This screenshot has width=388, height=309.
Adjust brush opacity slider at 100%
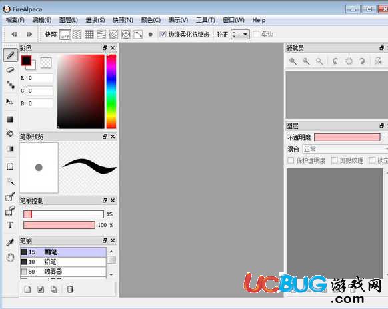(59, 225)
